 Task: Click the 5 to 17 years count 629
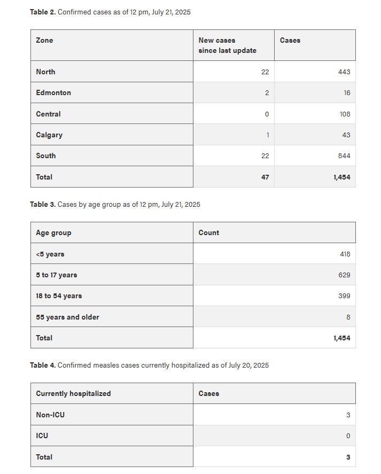click(344, 275)
